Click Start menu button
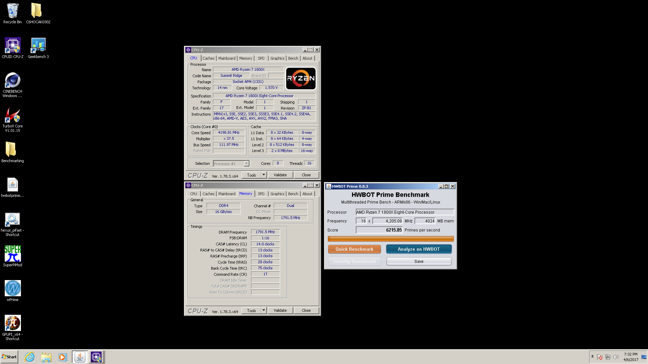Image resolution: width=648 pixels, height=364 pixels. (9, 357)
